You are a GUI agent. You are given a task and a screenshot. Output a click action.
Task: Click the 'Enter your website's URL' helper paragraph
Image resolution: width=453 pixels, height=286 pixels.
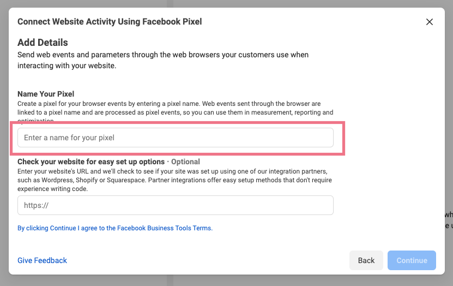point(174,180)
